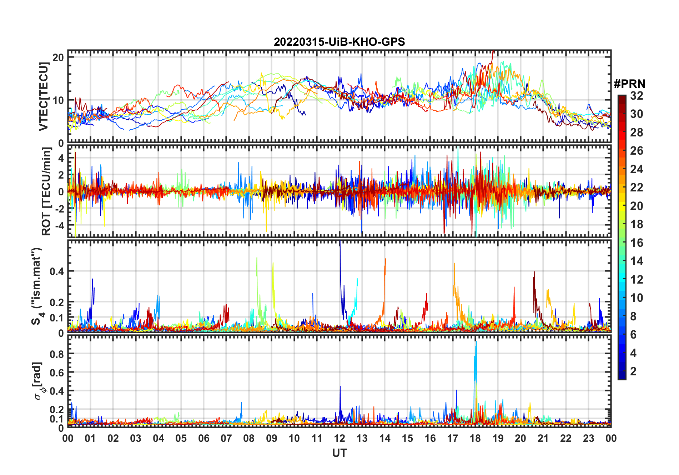Click tick label 0.1 on S4 axis
The image size is (679, 475).
point(57,317)
